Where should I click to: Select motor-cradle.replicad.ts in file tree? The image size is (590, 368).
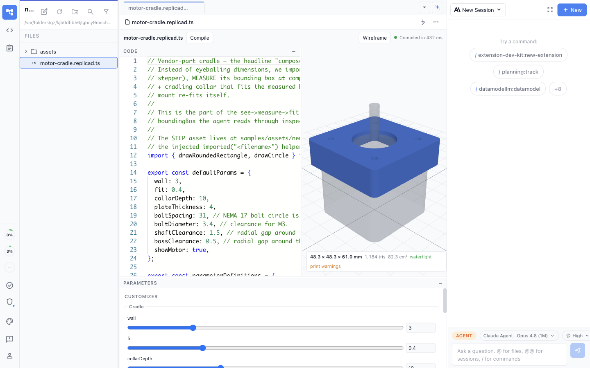[69, 63]
